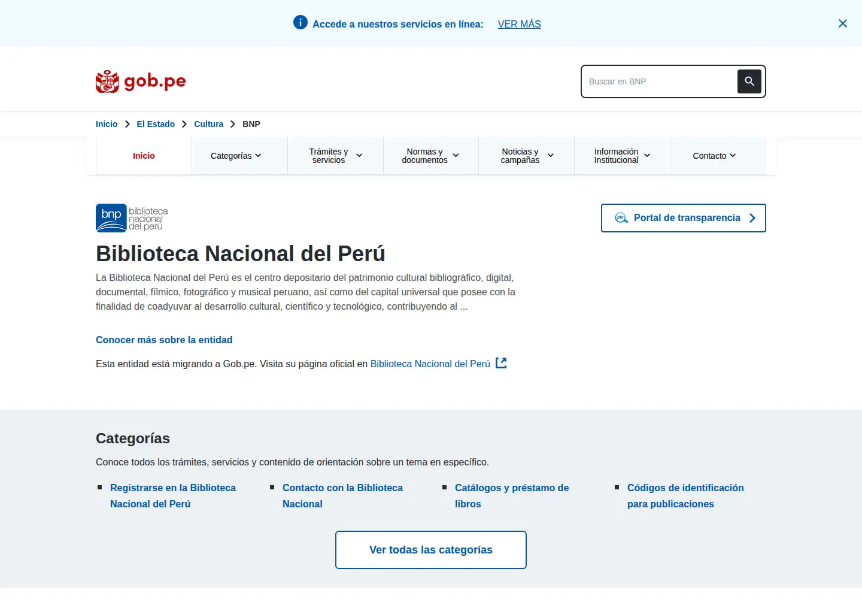This screenshot has height=599, width=862.
Task: Open the Inicio breadcrumb link
Action: tap(107, 124)
